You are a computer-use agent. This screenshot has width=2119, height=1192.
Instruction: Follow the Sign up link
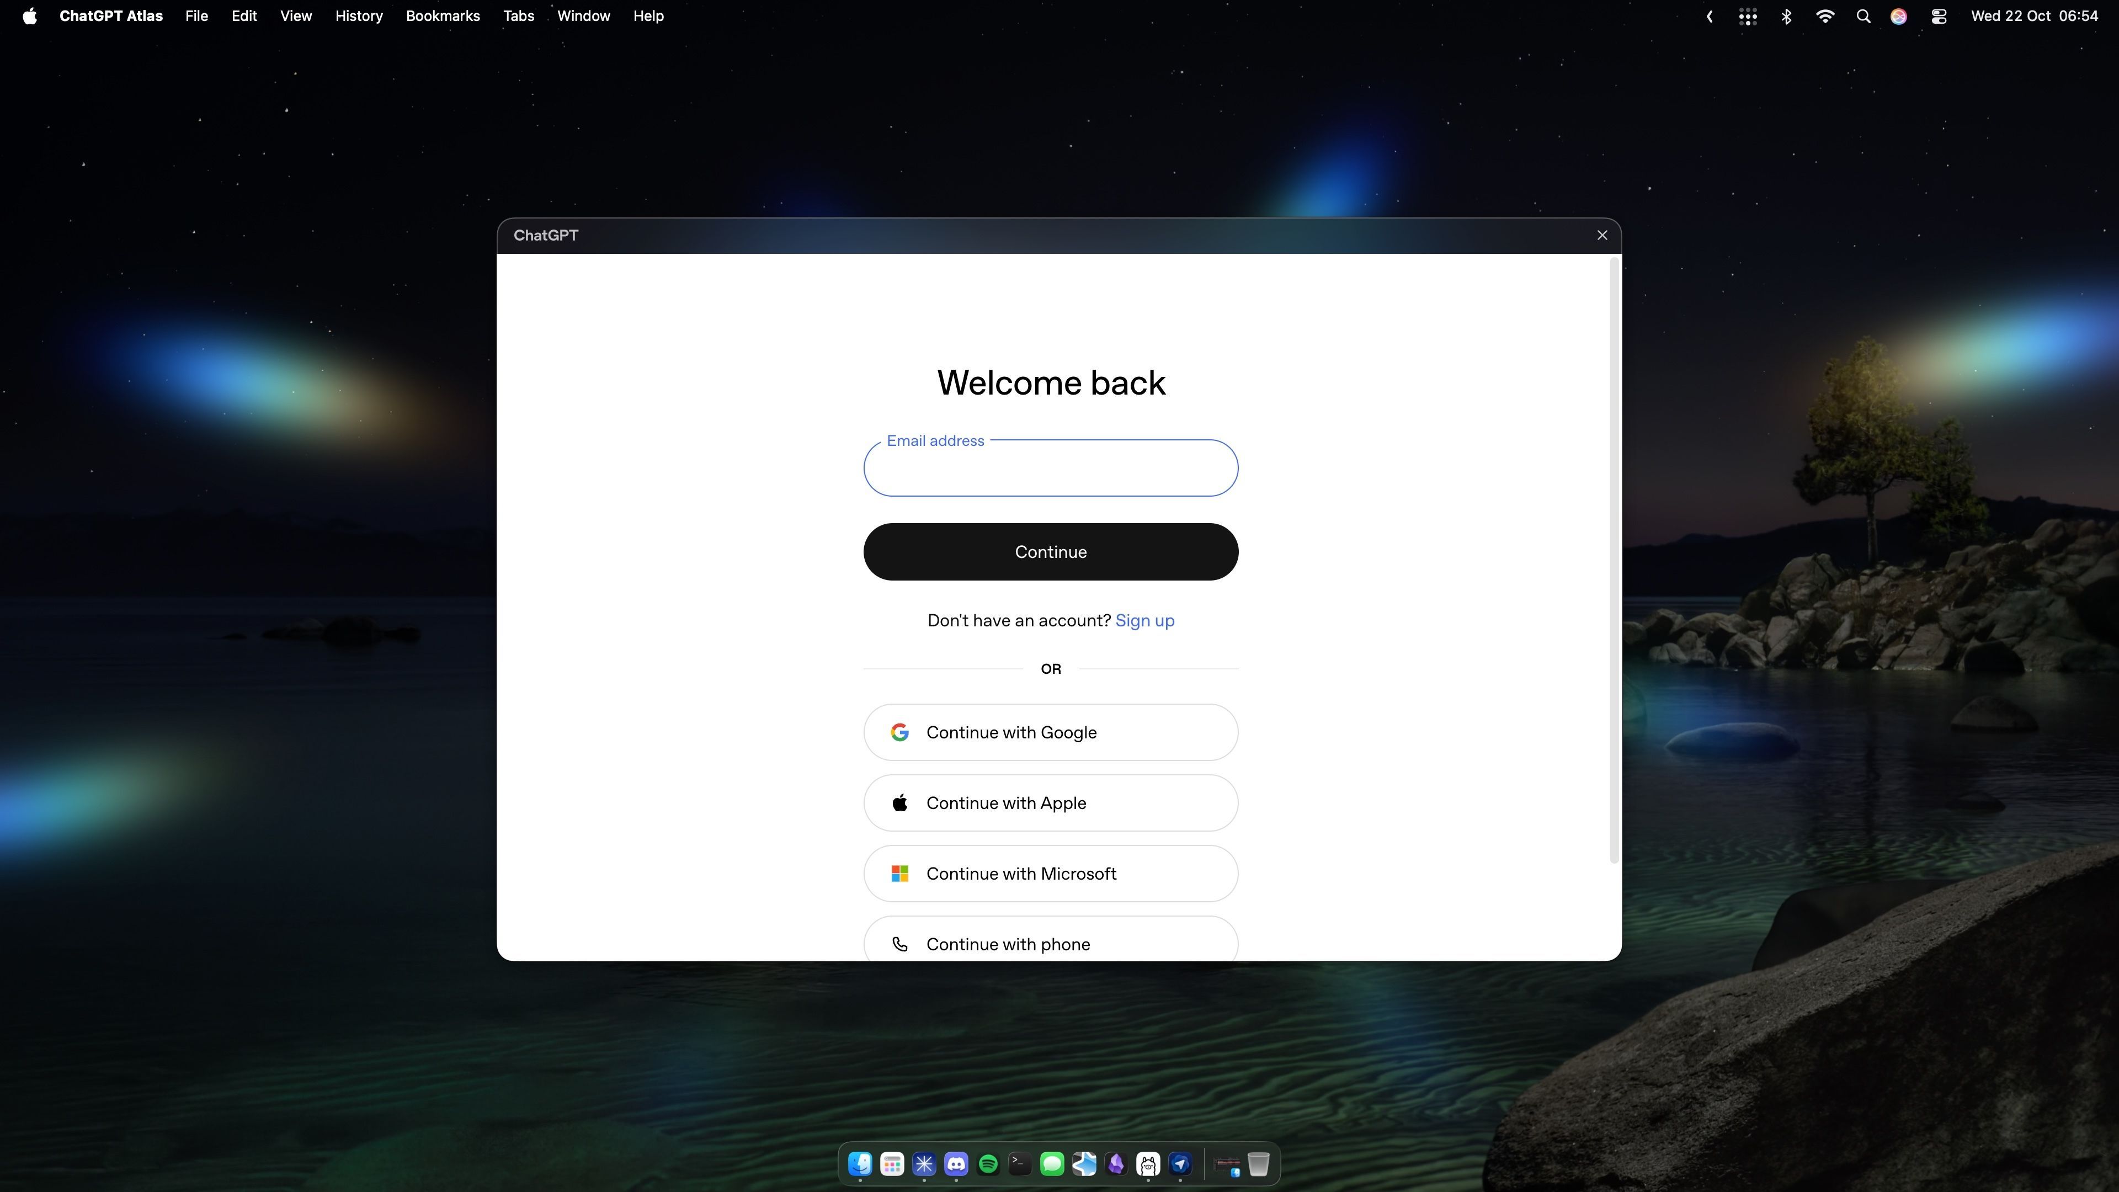1144,620
